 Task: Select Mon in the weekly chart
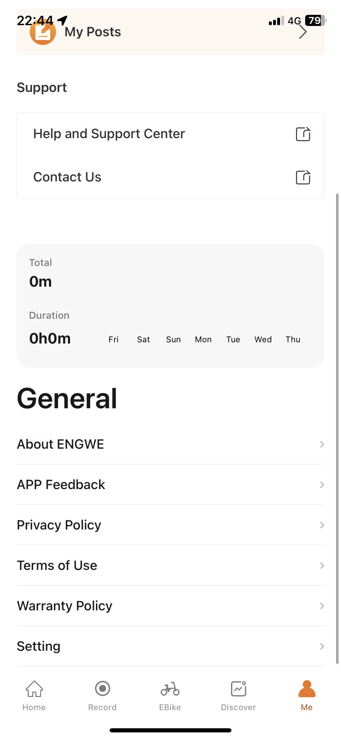203,339
